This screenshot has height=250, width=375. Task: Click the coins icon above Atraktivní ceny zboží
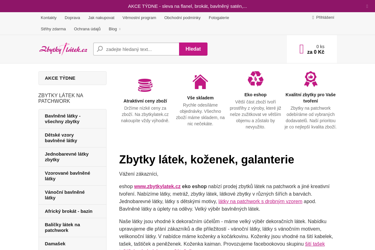point(145,85)
